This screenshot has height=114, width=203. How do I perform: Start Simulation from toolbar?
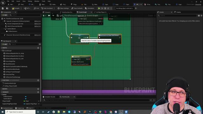(89, 8)
